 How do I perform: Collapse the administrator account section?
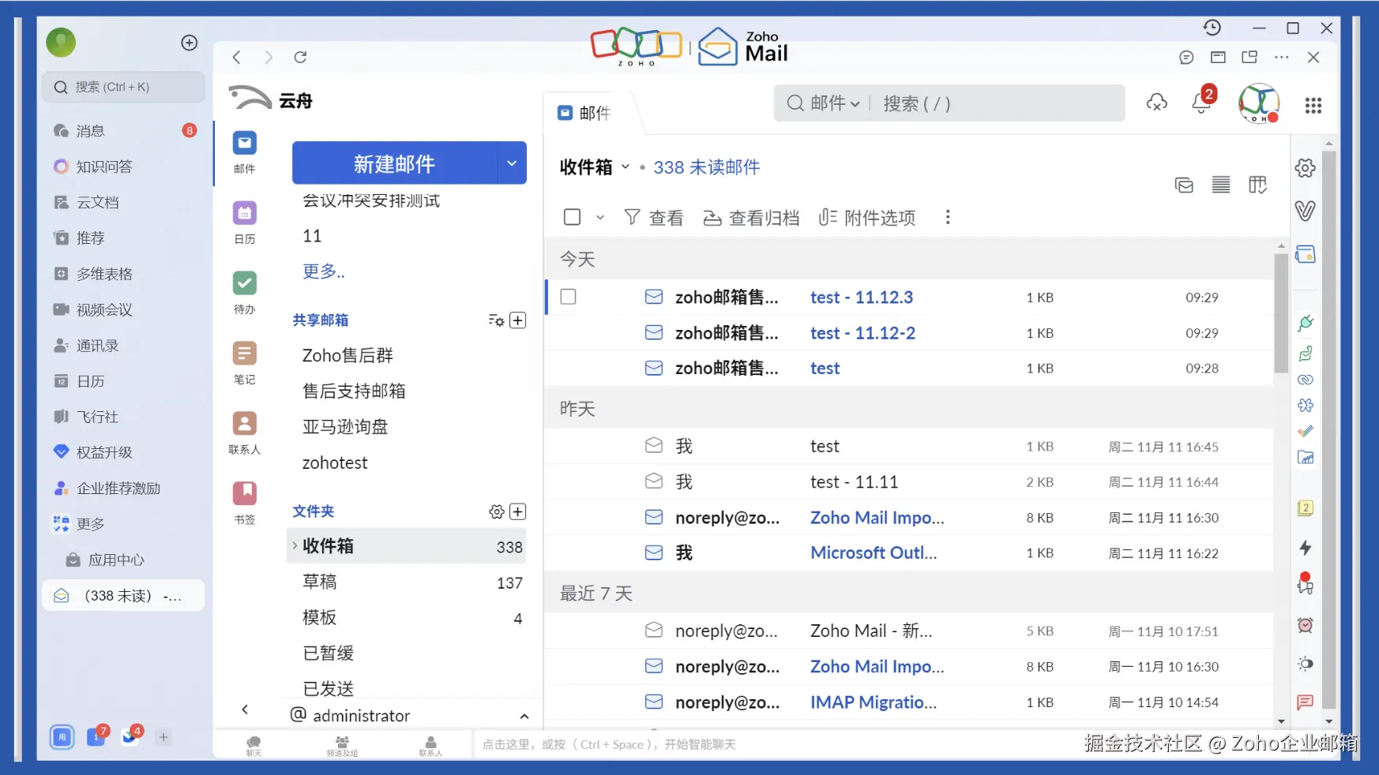[x=524, y=716]
